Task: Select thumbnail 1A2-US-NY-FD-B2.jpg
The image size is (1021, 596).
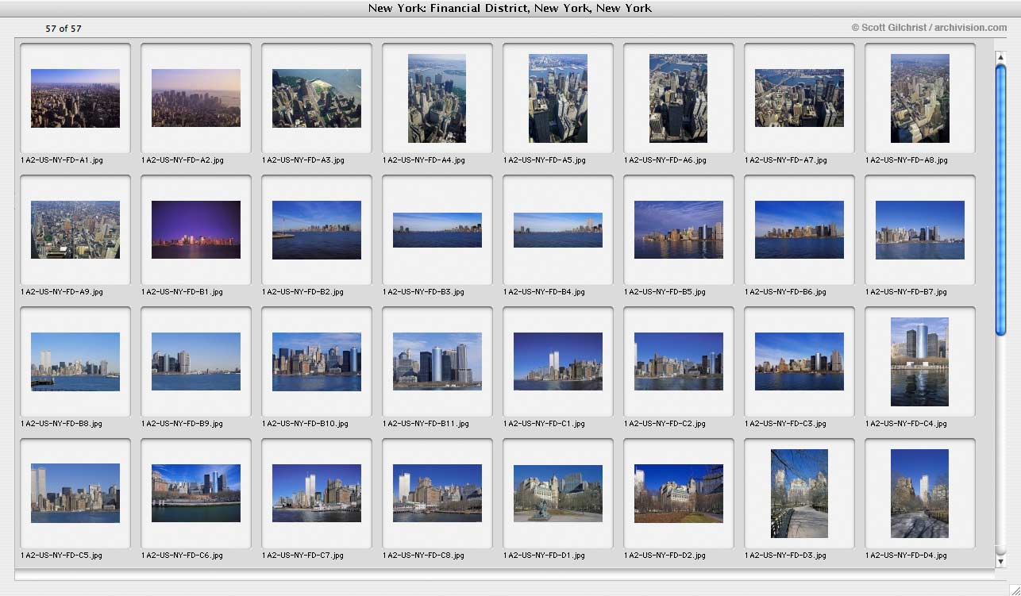Action: pos(317,230)
